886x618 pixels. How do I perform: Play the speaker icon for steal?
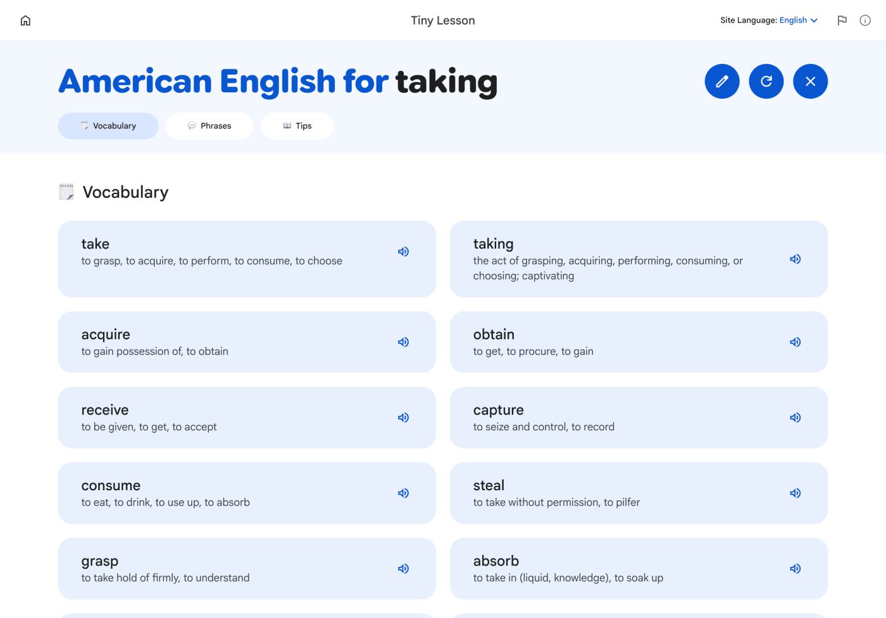(796, 493)
